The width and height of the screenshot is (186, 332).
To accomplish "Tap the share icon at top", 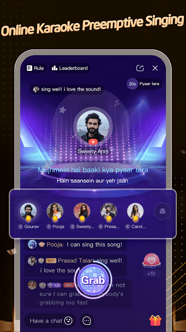I will click(x=140, y=68).
